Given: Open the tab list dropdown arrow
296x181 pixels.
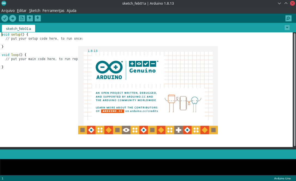Looking at the screenshot, I should tap(287, 27).
